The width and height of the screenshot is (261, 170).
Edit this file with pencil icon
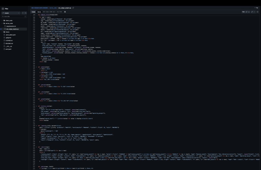pos(252,12)
